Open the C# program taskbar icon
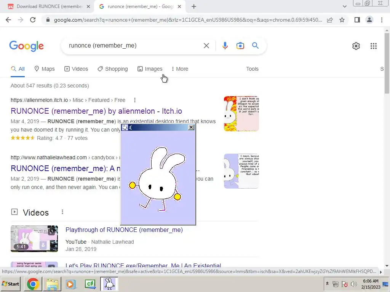The width and height of the screenshot is (390, 292). coord(90,284)
